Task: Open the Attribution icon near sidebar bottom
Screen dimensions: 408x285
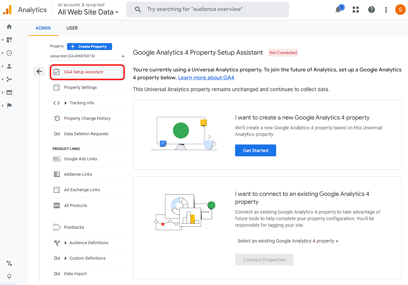Action: 9,263
